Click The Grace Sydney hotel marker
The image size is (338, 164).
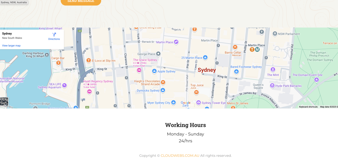139,70
